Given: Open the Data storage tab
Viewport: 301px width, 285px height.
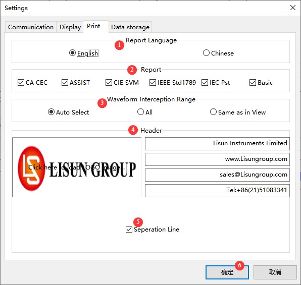Looking at the screenshot, I should [130, 27].
